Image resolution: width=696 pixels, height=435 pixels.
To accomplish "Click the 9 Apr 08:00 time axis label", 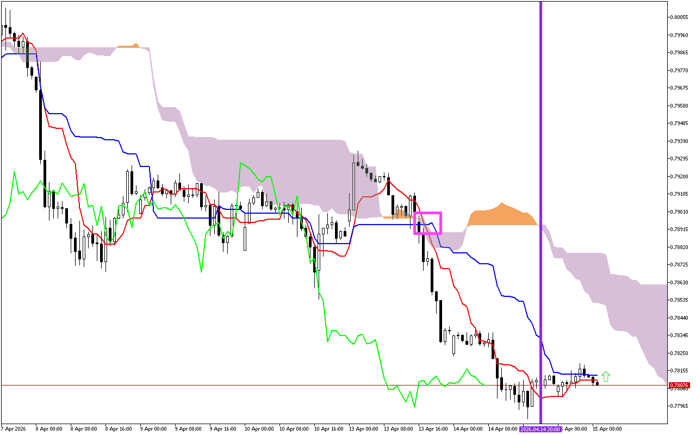I will 190,429.
